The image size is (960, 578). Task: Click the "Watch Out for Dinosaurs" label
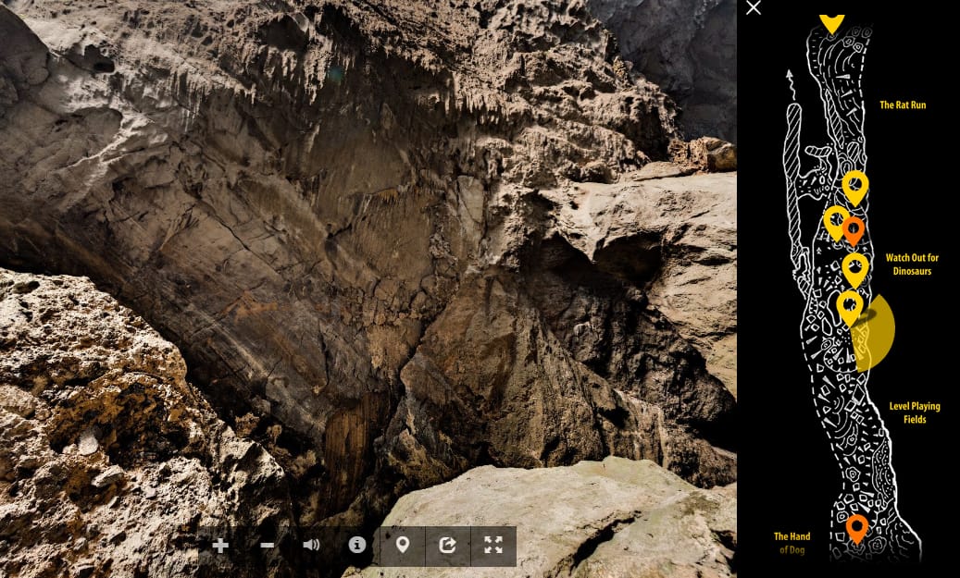tap(912, 264)
